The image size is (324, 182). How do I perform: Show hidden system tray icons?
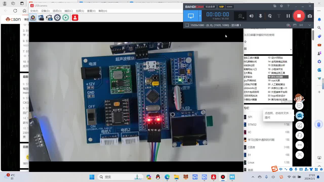click(x=253, y=177)
